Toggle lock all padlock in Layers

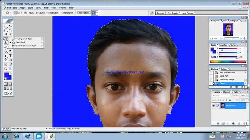coord(230,100)
